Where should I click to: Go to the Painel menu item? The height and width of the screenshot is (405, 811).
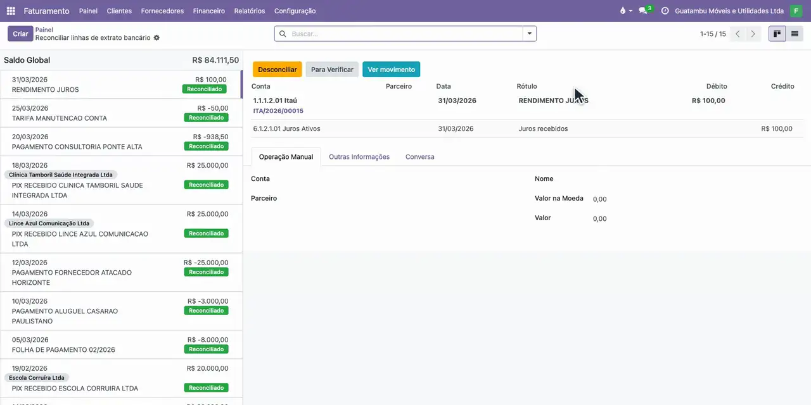(x=88, y=11)
